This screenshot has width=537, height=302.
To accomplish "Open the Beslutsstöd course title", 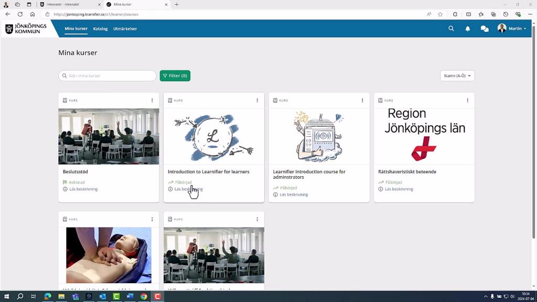I will click(76, 171).
